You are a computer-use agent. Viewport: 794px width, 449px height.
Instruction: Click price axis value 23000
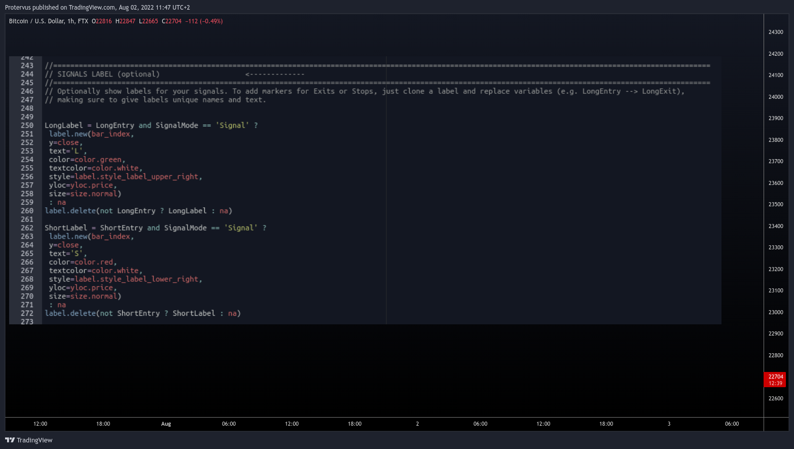point(776,312)
